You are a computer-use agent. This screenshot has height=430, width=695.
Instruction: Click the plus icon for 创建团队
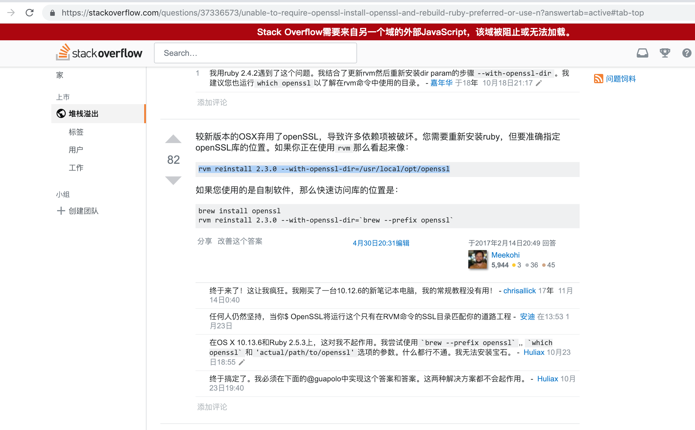click(61, 211)
